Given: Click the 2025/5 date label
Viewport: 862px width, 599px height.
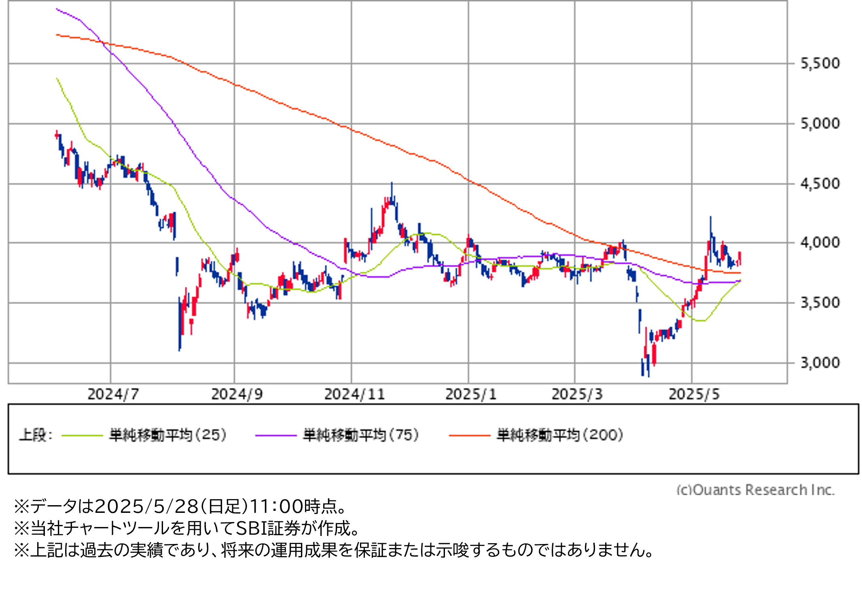Looking at the screenshot, I should click(x=694, y=394).
